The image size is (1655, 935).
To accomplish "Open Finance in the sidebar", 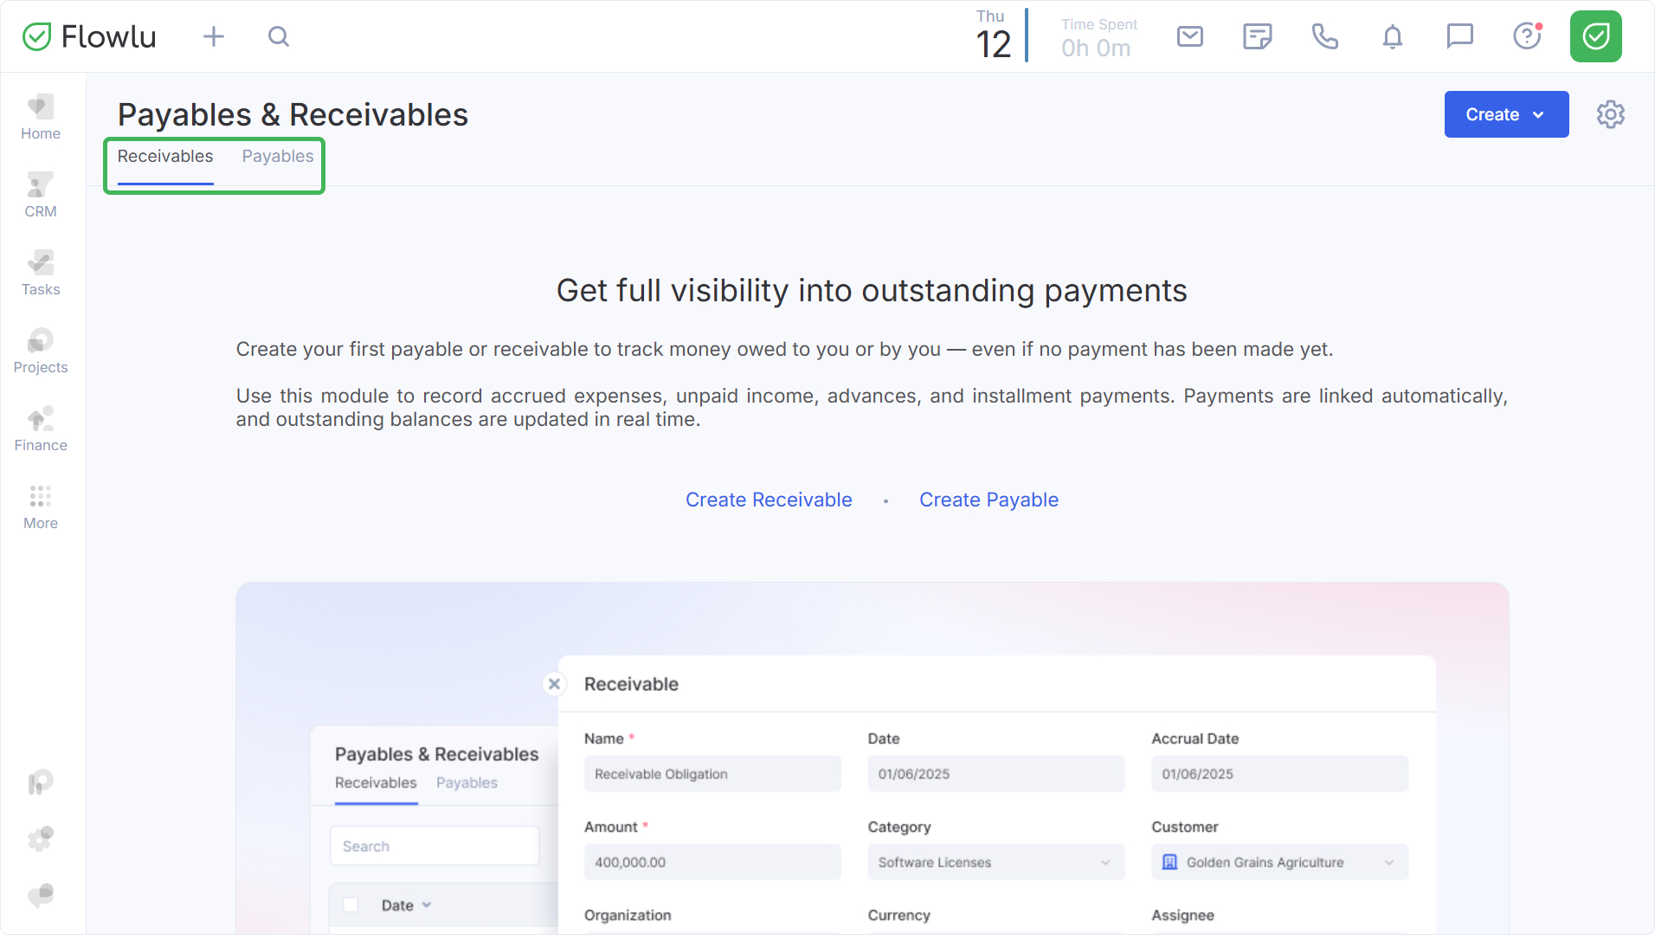I will [x=41, y=429].
